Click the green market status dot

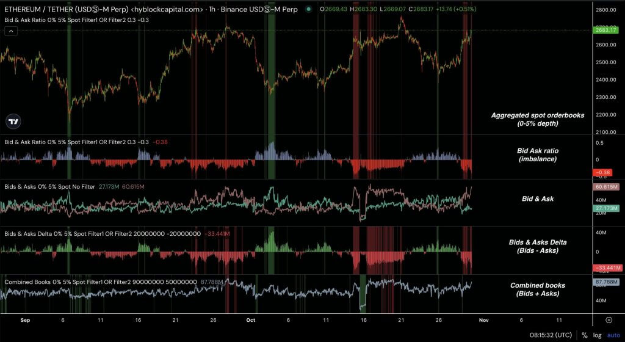308,9
